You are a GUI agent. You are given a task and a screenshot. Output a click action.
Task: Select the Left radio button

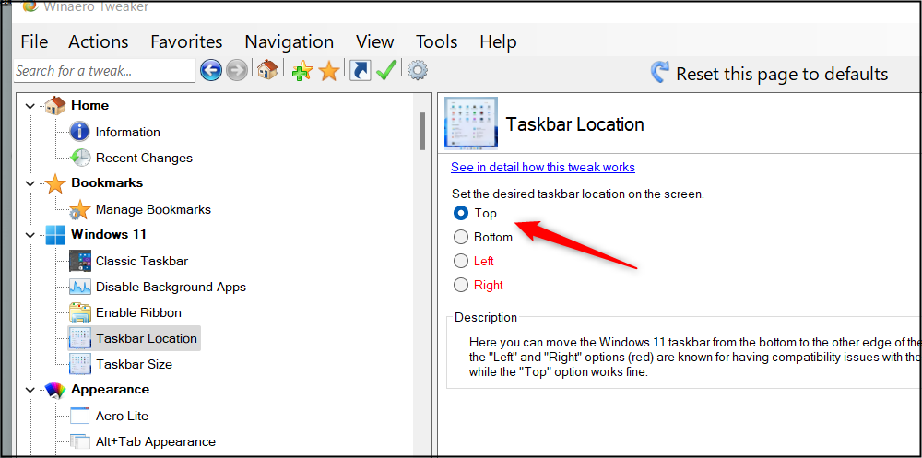(461, 261)
